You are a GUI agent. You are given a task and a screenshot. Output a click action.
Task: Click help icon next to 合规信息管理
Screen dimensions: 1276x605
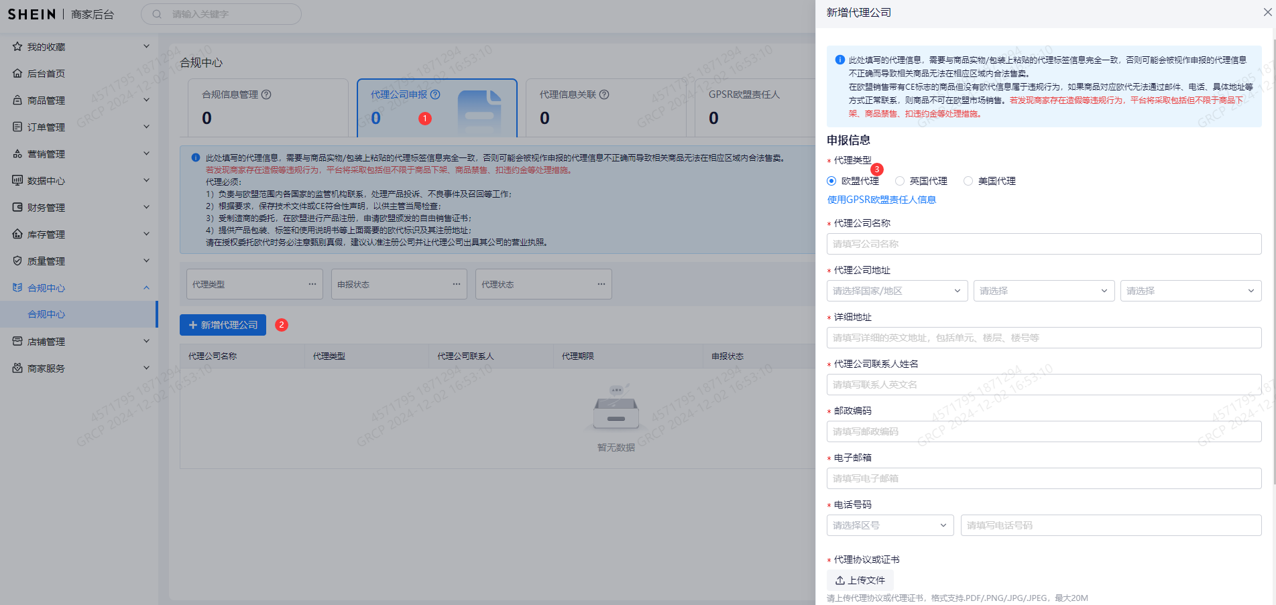pos(266,94)
